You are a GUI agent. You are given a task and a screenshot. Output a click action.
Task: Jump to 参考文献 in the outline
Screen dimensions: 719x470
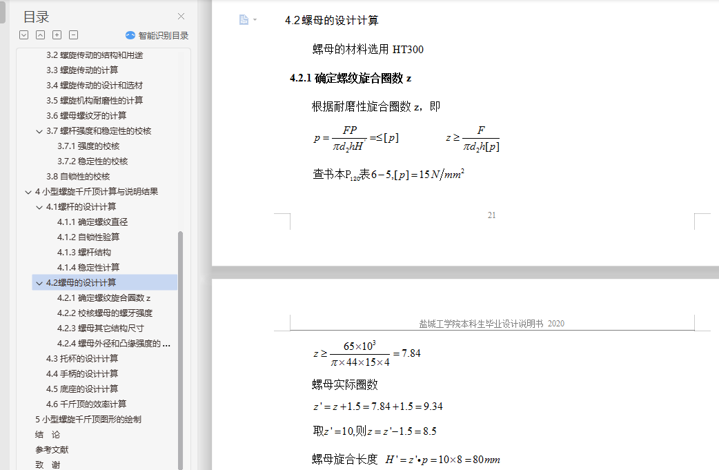[52, 449]
